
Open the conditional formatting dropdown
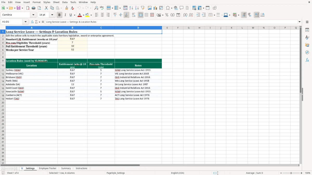(x=238, y=15)
